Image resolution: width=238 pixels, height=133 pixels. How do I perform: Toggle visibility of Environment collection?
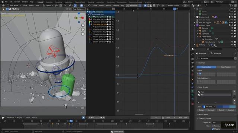click(x=232, y=17)
